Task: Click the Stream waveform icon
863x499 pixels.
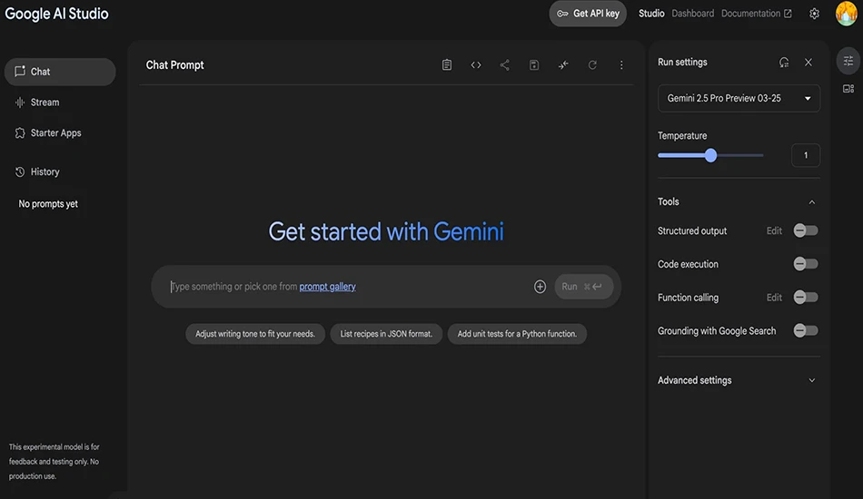Action: tap(20, 103)
